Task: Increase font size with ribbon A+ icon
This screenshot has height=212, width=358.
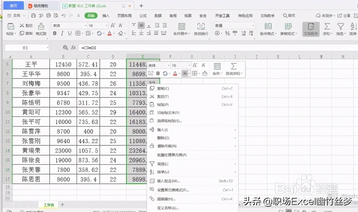Action: pyautogui.click(x=113, y=25)
